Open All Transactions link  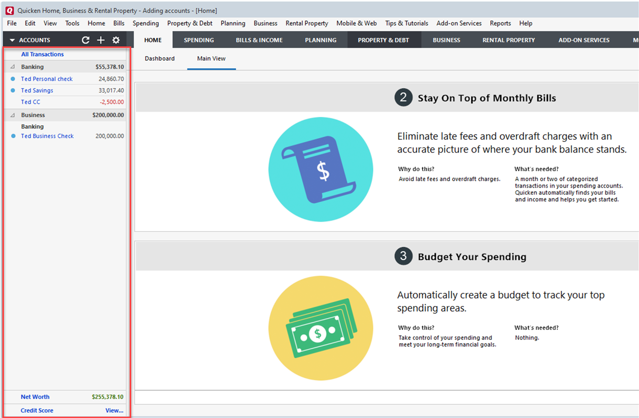click(x=42, y=54)
